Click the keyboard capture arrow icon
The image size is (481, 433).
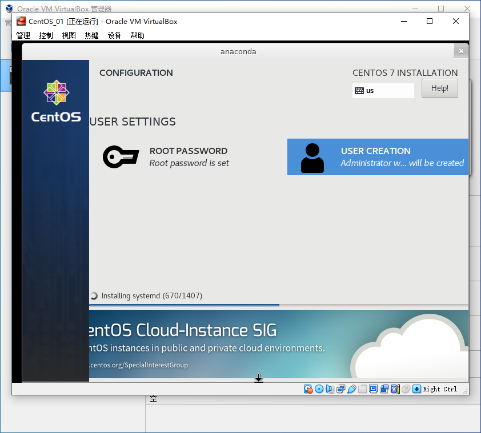point(416,389)
